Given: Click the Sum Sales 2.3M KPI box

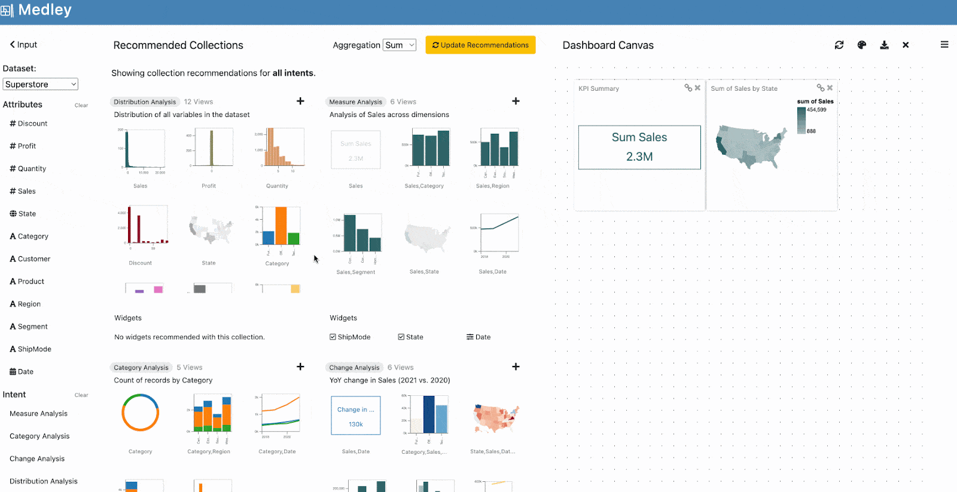Looking at the screenshot, I should 639,147.
